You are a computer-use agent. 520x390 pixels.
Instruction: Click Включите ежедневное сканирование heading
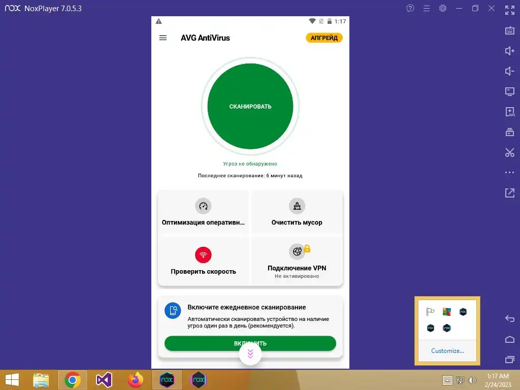247,307
